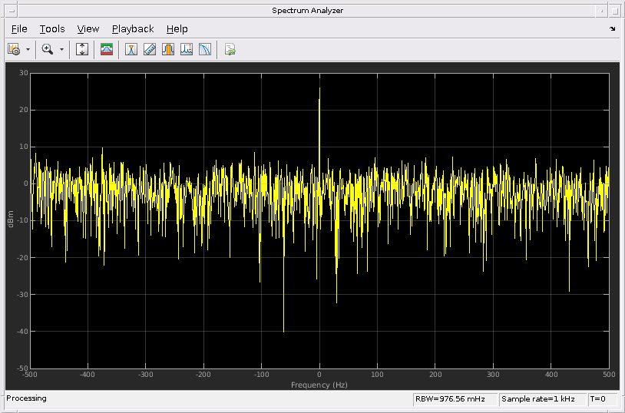Image resolution: width=625 pixels, height=413 pixels.
Task: Click the orange channel measurements icon
Action: 168,49
